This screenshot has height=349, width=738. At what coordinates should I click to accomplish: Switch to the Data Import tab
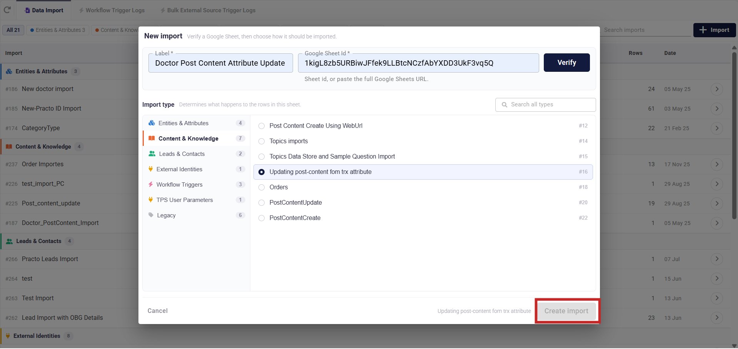(x=44, y=10)
